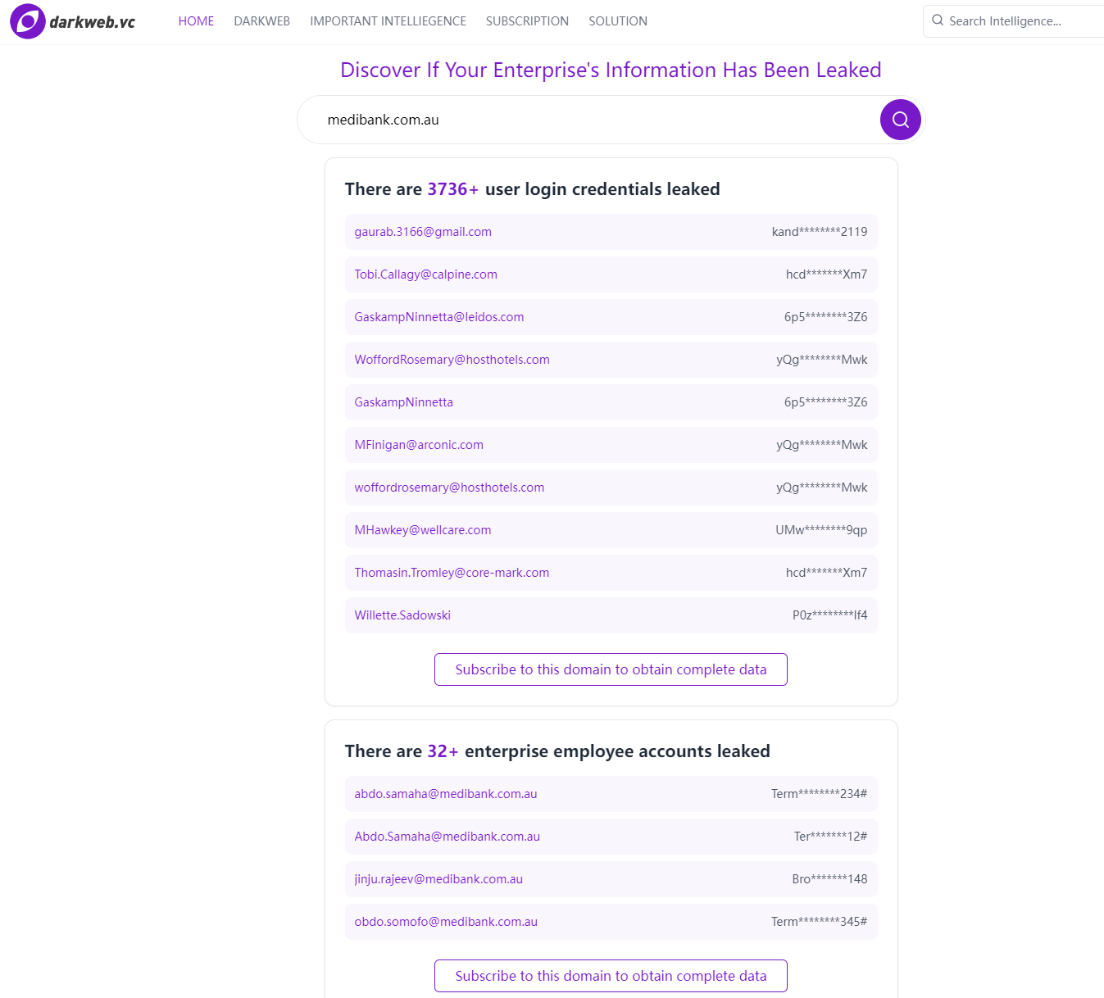Image resolution: width=1104 pixels, height=998 pixels.
Task: Select MHawkey@wellcare.com entry
Action: click(611, 530)
